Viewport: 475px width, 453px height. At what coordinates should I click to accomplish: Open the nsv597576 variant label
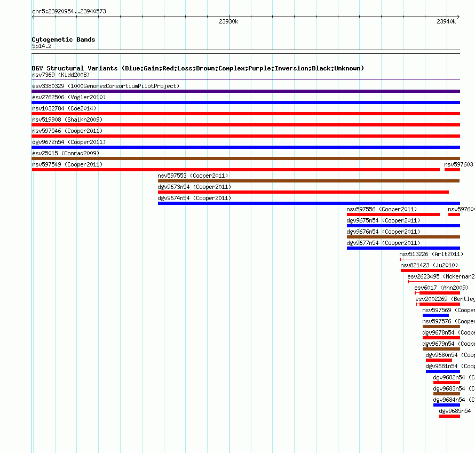pos(448,321)
